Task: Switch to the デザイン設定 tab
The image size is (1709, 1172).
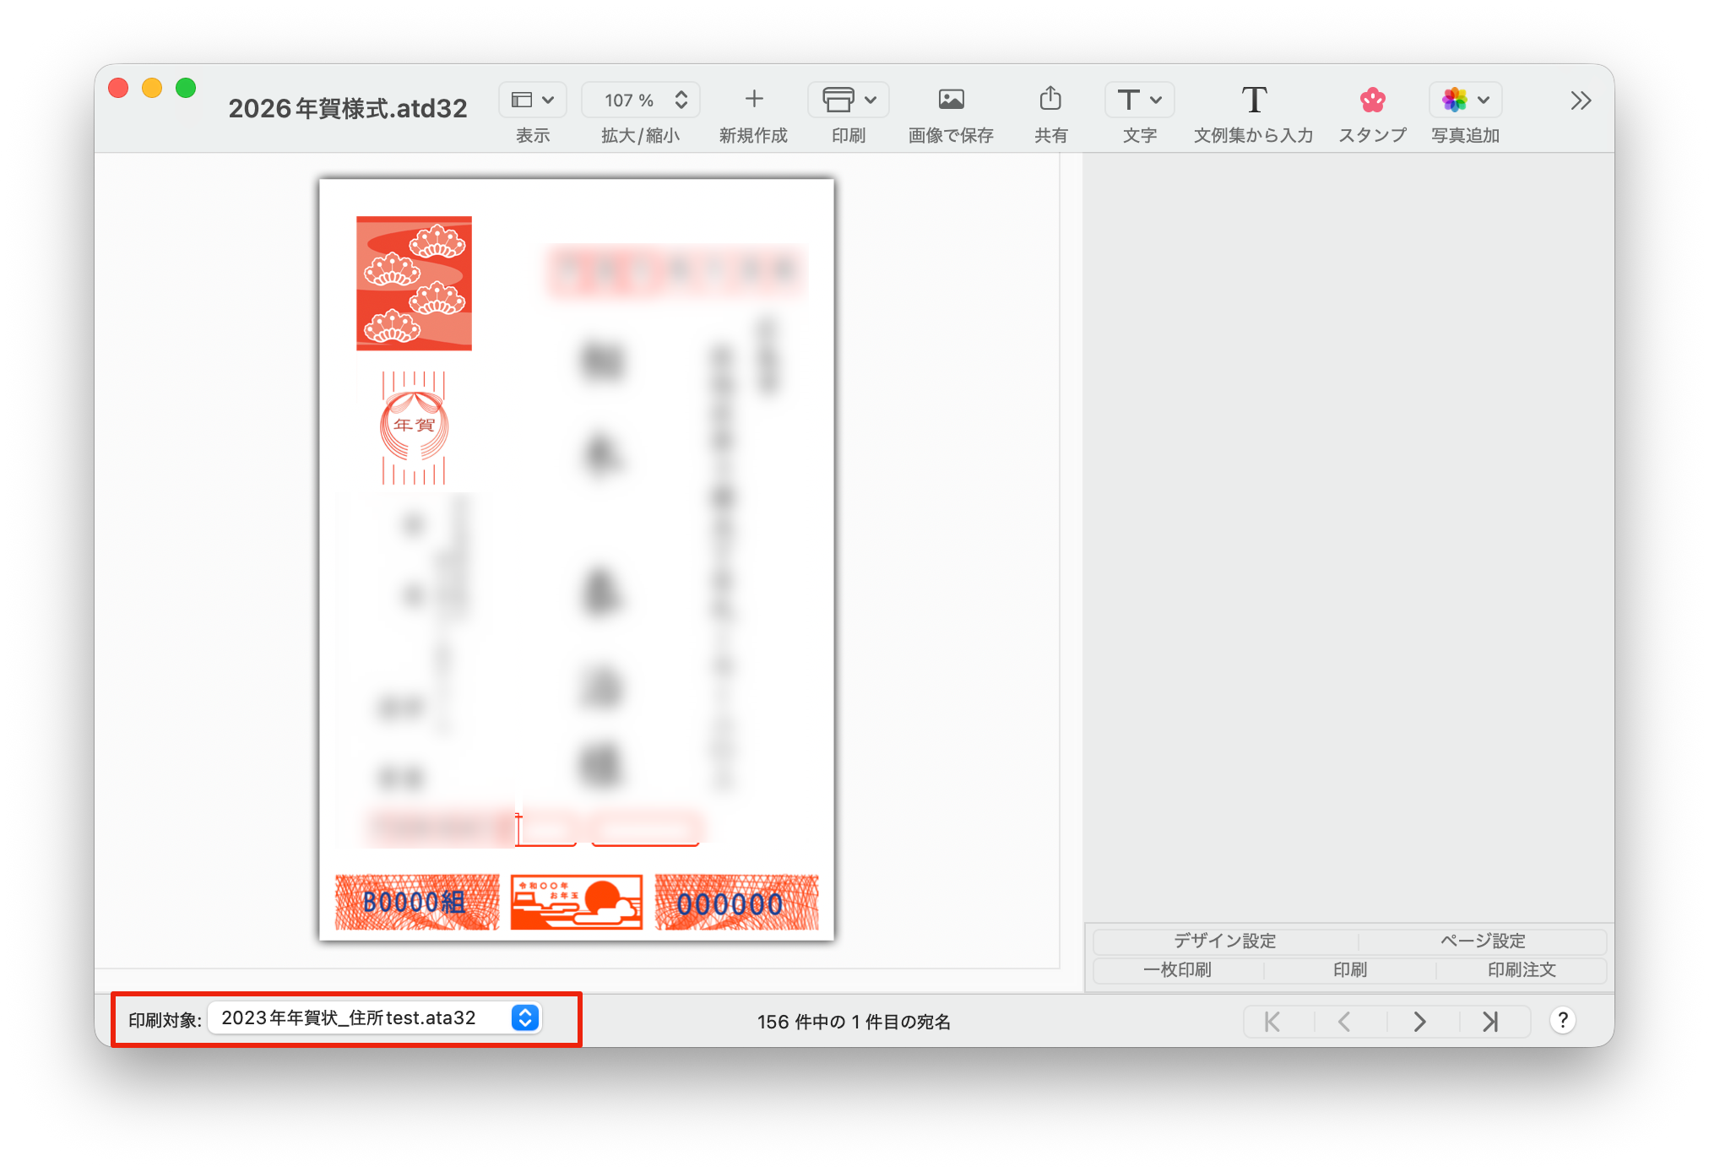Action: pyautogui.click(x=1224, y=941)
